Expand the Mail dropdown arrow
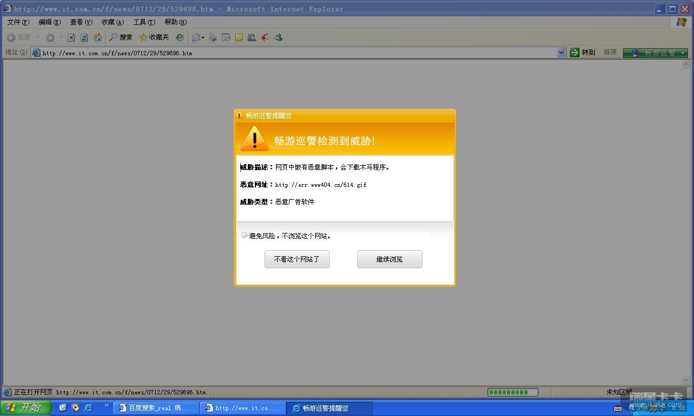 pyautogui.click(x=203, y=37)
